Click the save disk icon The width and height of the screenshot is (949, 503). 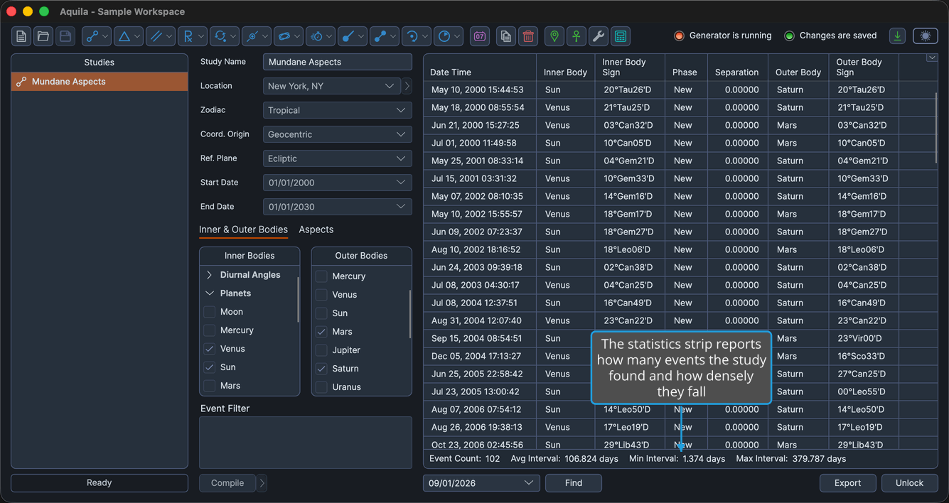65,36
